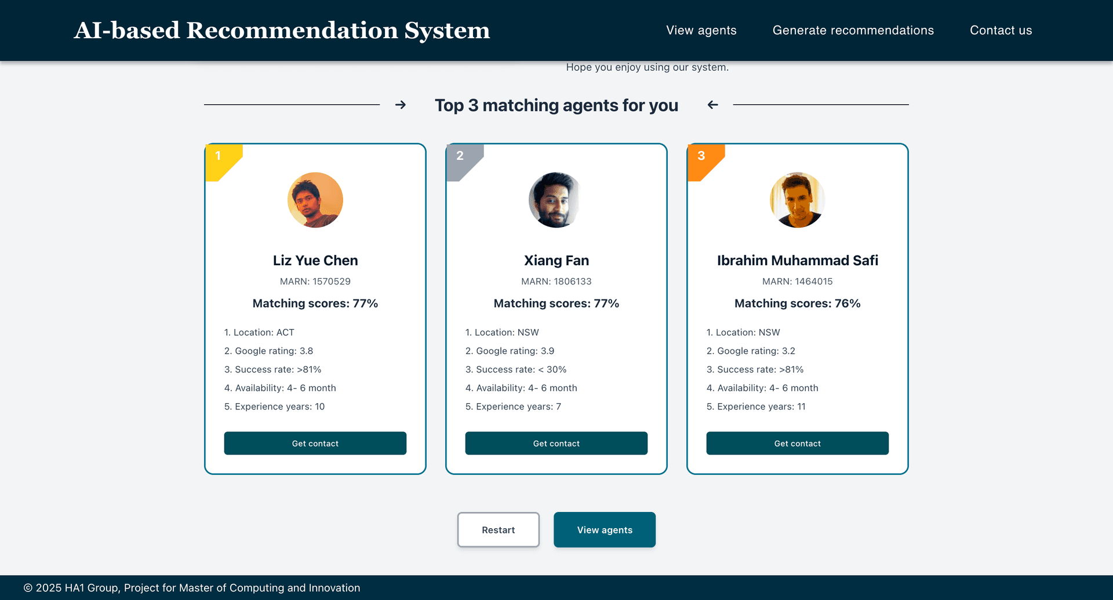This screenshot has width=1113, height=600.
Task: Click the AI-based Recommendation System site title
Action: pos(282,30)
